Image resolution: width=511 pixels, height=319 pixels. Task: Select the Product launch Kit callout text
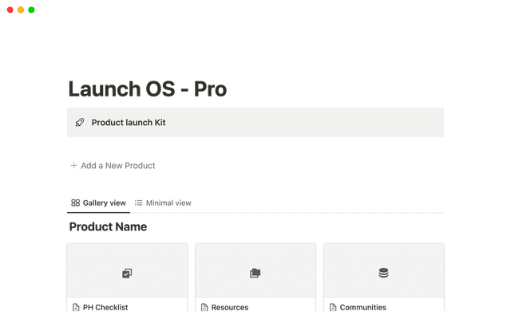[x=129, y=123]
